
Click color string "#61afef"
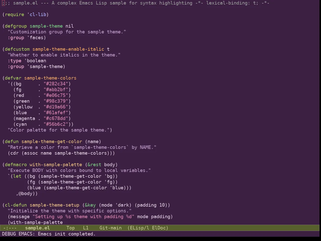click(56, 113)
